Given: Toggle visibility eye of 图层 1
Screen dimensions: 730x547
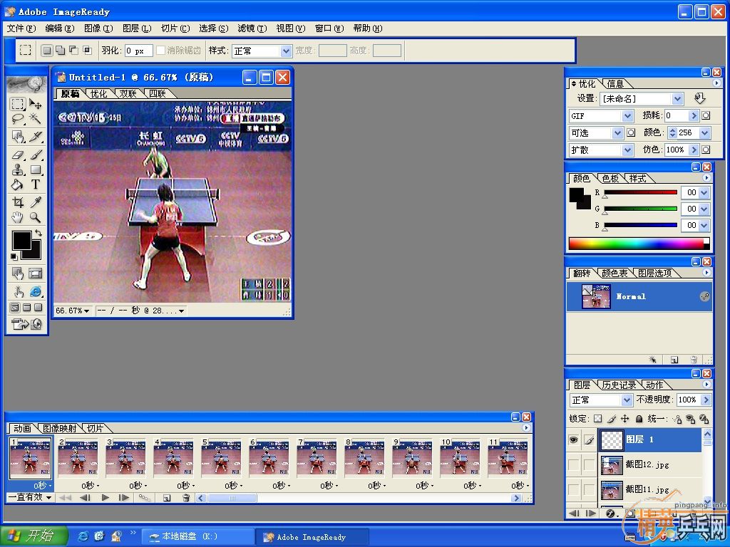Looking at the screenshot, I should coord(574,439).
